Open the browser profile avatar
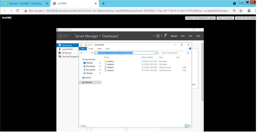The width and height of the screenshot is (257, 132). coord(249,11)
